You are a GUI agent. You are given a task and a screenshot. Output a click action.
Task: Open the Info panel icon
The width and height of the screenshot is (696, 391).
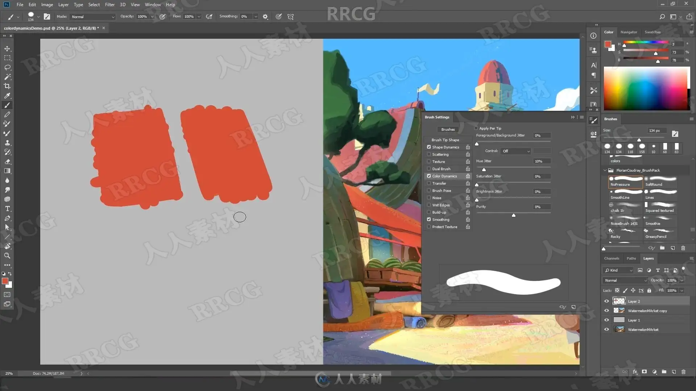593,36
